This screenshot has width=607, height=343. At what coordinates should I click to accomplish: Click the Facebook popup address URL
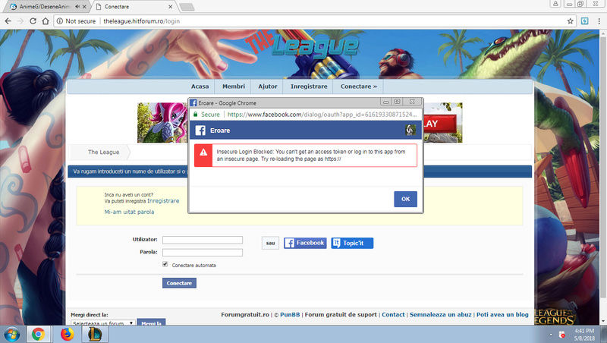click(322, 114)
